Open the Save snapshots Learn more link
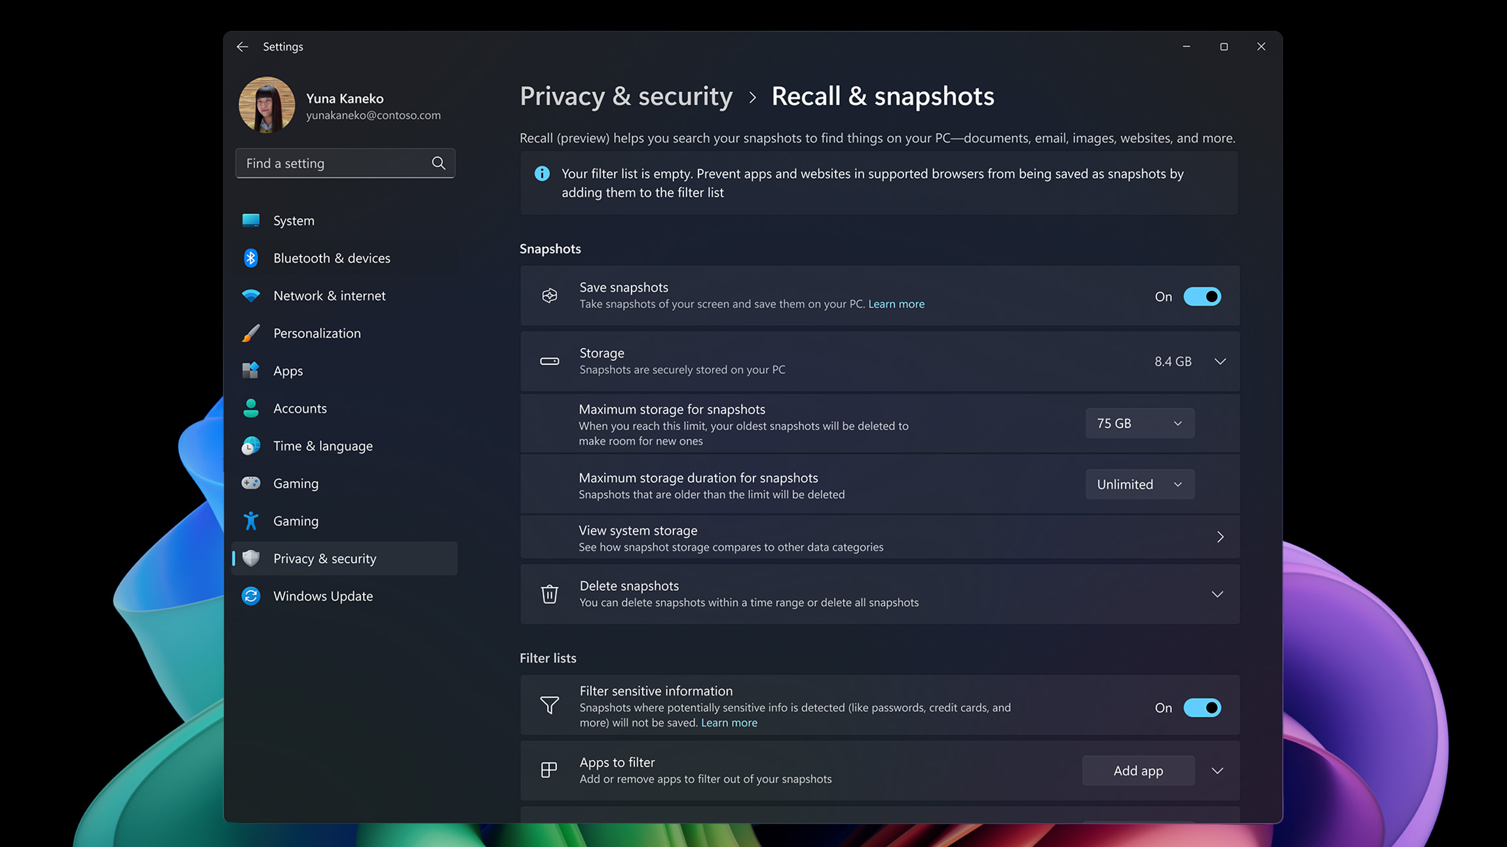Viewport: 1507px width, 847px height. point(896,303)
